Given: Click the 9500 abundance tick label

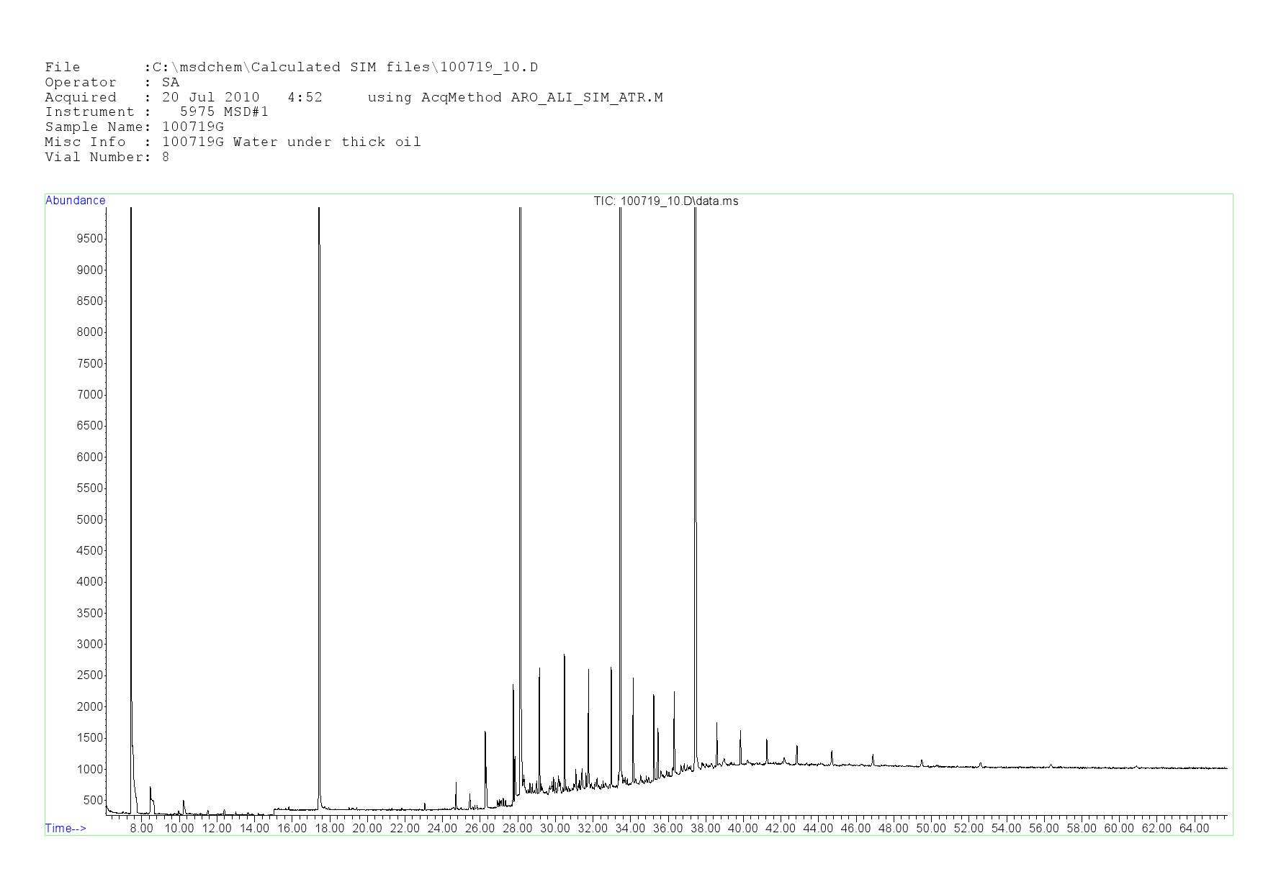Looking at the screenshot, I should (90, 239).
